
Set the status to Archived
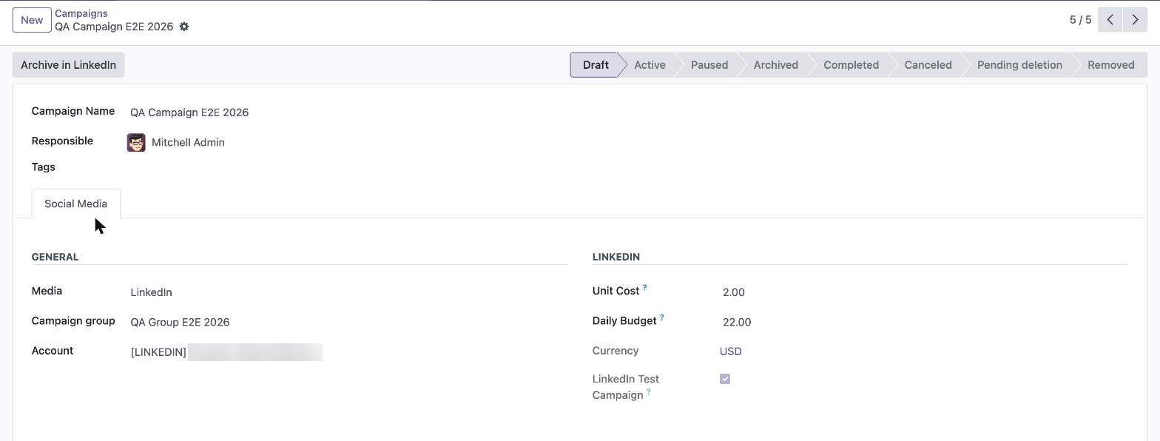(x=775, y=65)
